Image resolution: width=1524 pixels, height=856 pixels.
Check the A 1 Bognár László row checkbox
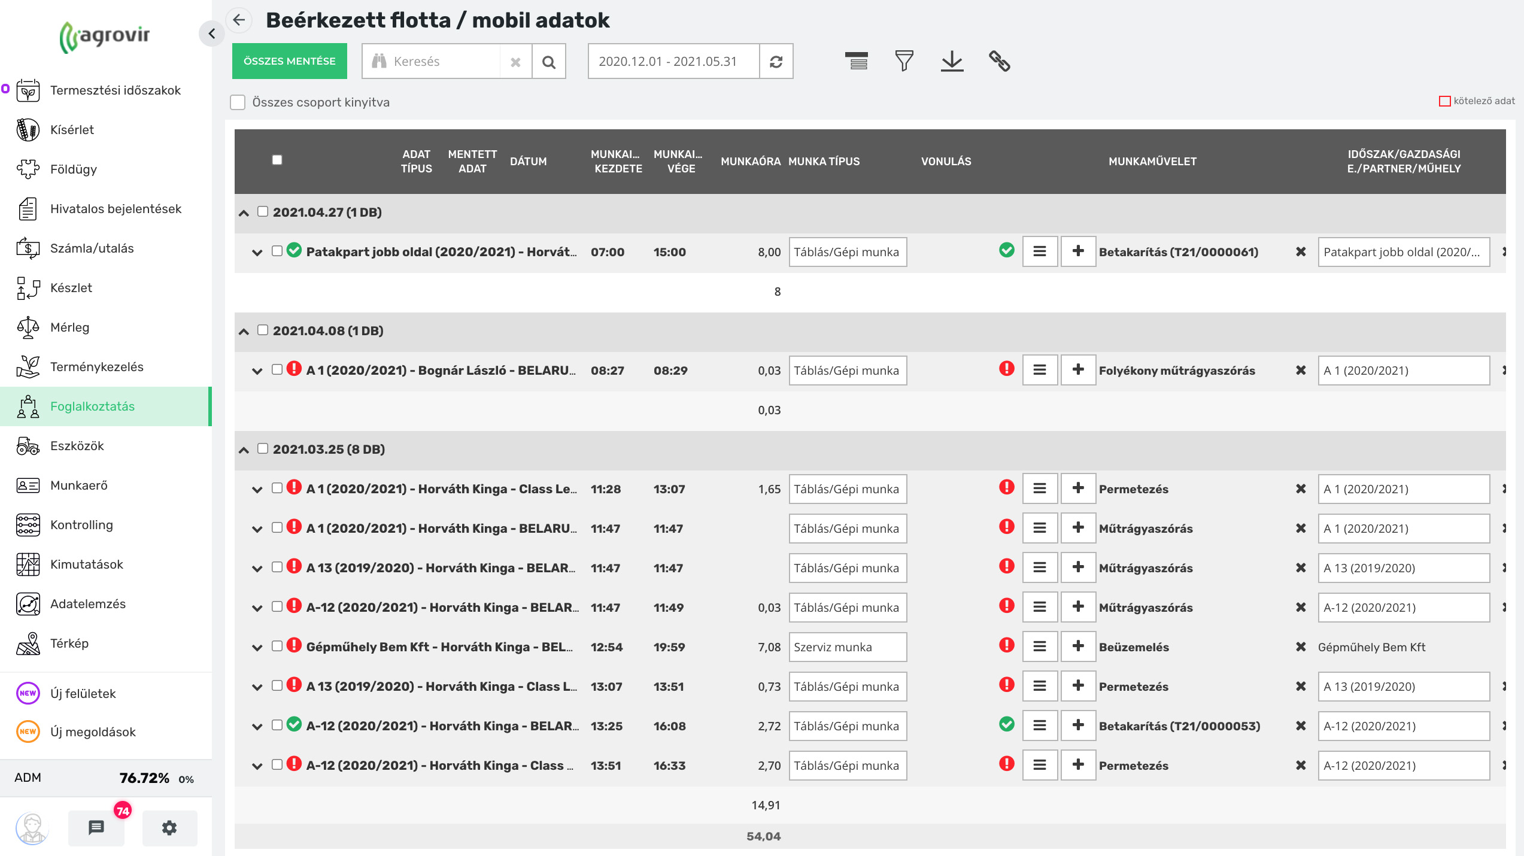point(277,369)
